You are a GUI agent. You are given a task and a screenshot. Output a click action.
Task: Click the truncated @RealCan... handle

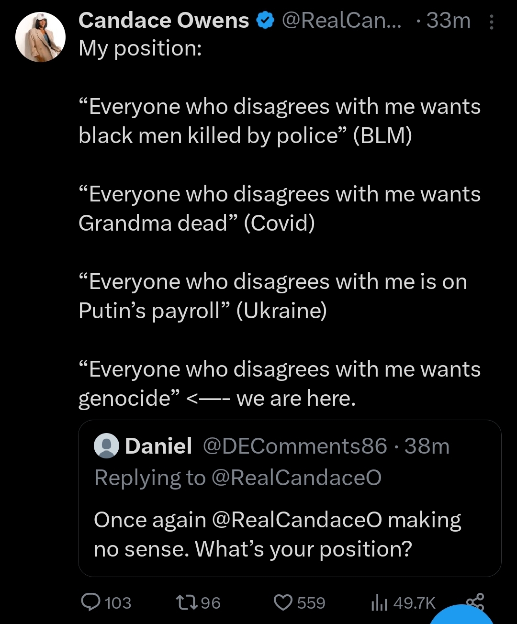click(342, 21)
